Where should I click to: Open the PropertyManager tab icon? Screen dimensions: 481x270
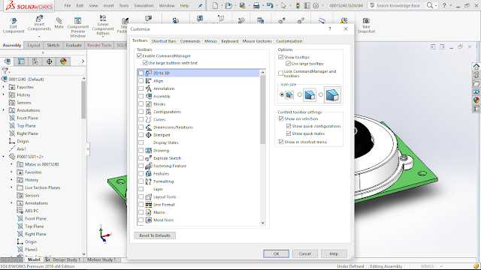click(x=21, y=61)
